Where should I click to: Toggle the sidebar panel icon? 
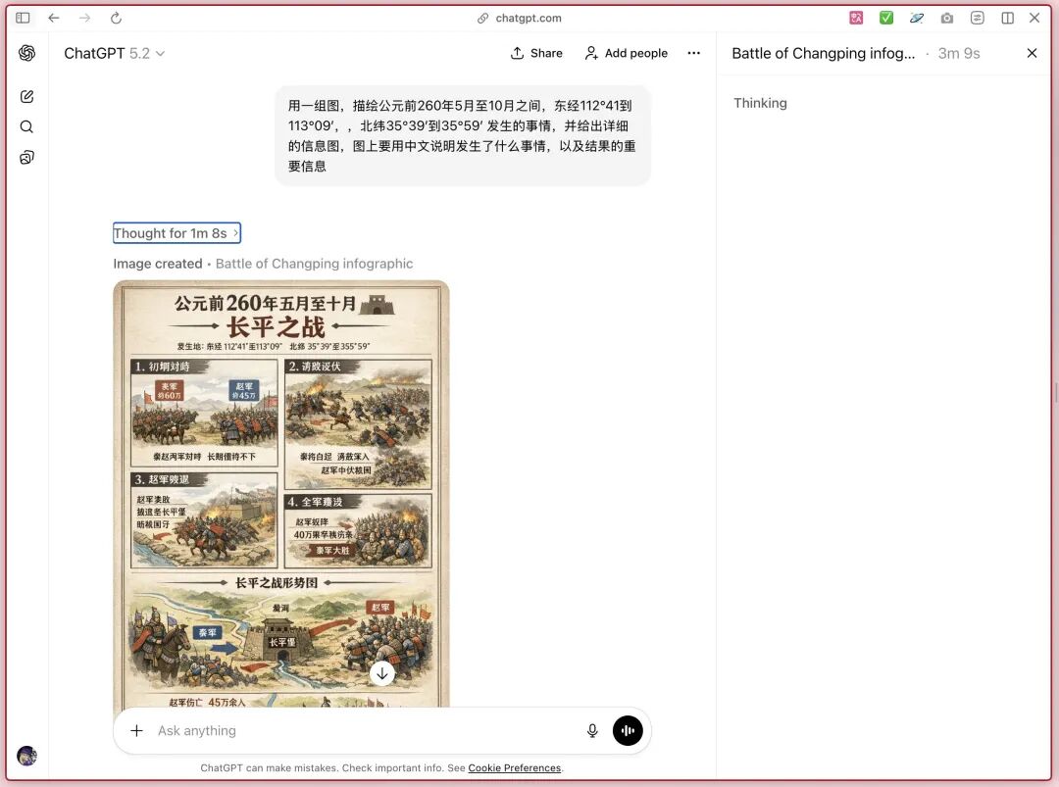(x=22, y=18)
